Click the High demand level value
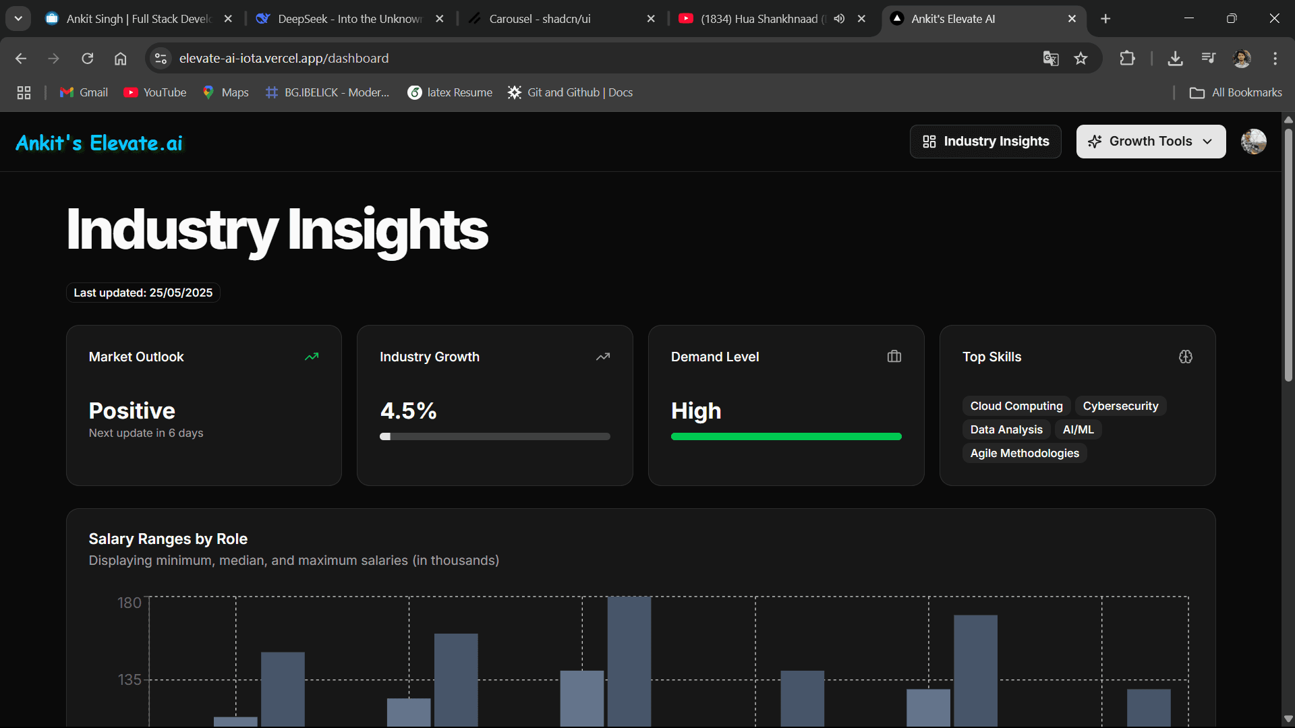This screenshot has height=728, width=1295. 696,411
